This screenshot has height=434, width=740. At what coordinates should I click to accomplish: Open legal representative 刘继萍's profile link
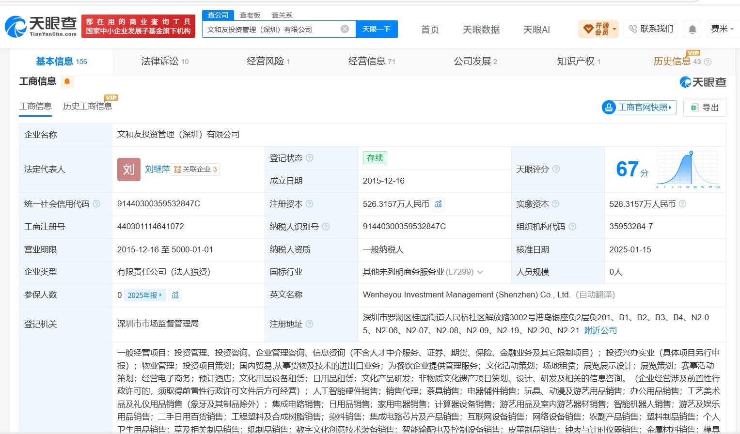tap(157, 169)
